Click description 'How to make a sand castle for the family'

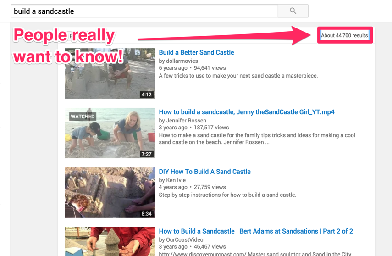[257, 139]
